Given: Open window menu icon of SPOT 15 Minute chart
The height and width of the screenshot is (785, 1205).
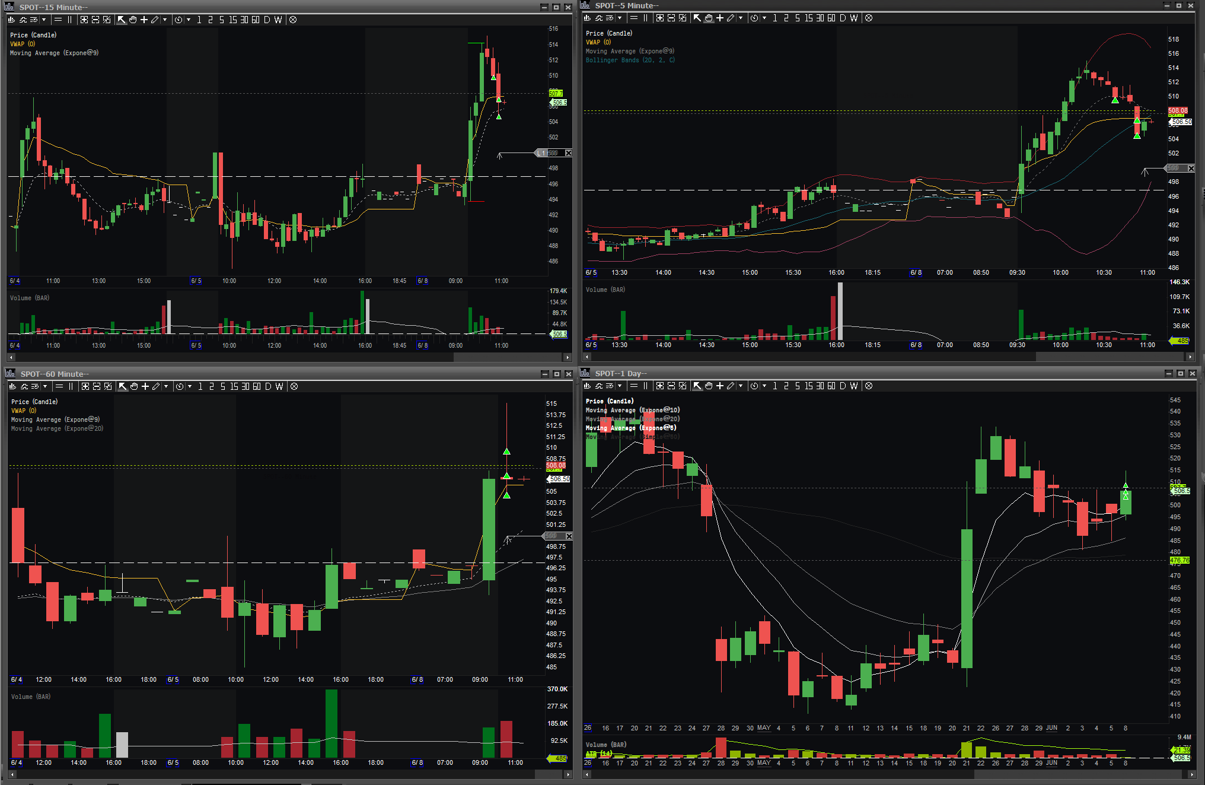Looking at the screenshot, I should (9, 7).
